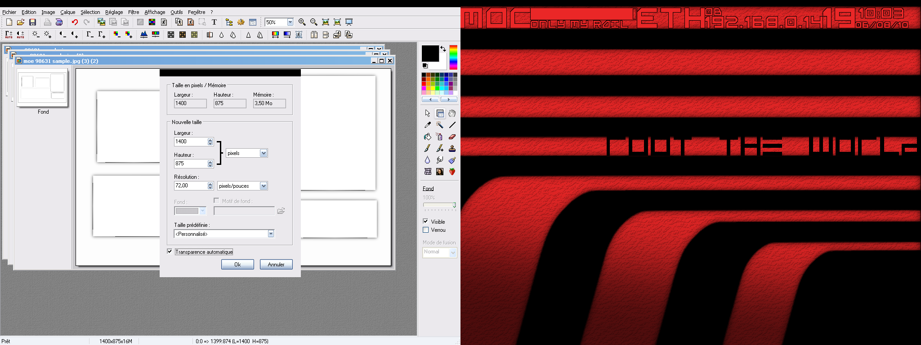Select the smudge finger tool
The width and height of the screenshot is (921, 345).
coord(440,160)
